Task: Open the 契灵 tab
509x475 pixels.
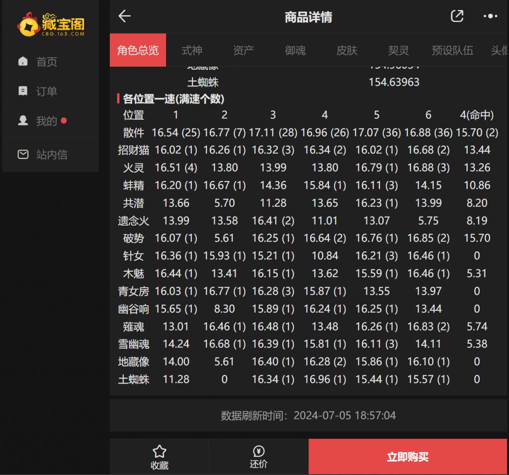Action: click(398, 50)
